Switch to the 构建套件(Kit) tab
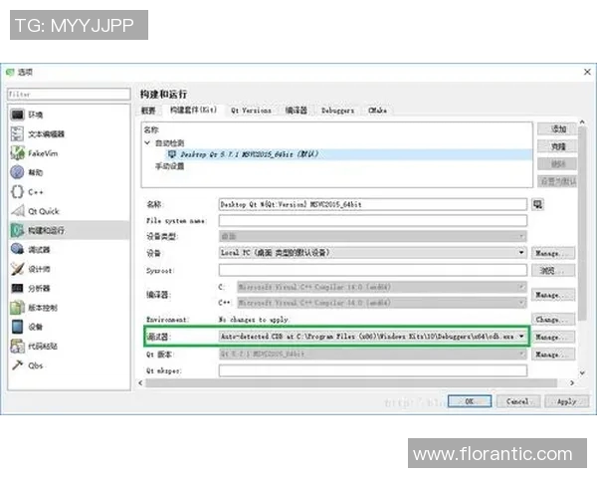This screenshot has height=478, width=597. (193, 110)
